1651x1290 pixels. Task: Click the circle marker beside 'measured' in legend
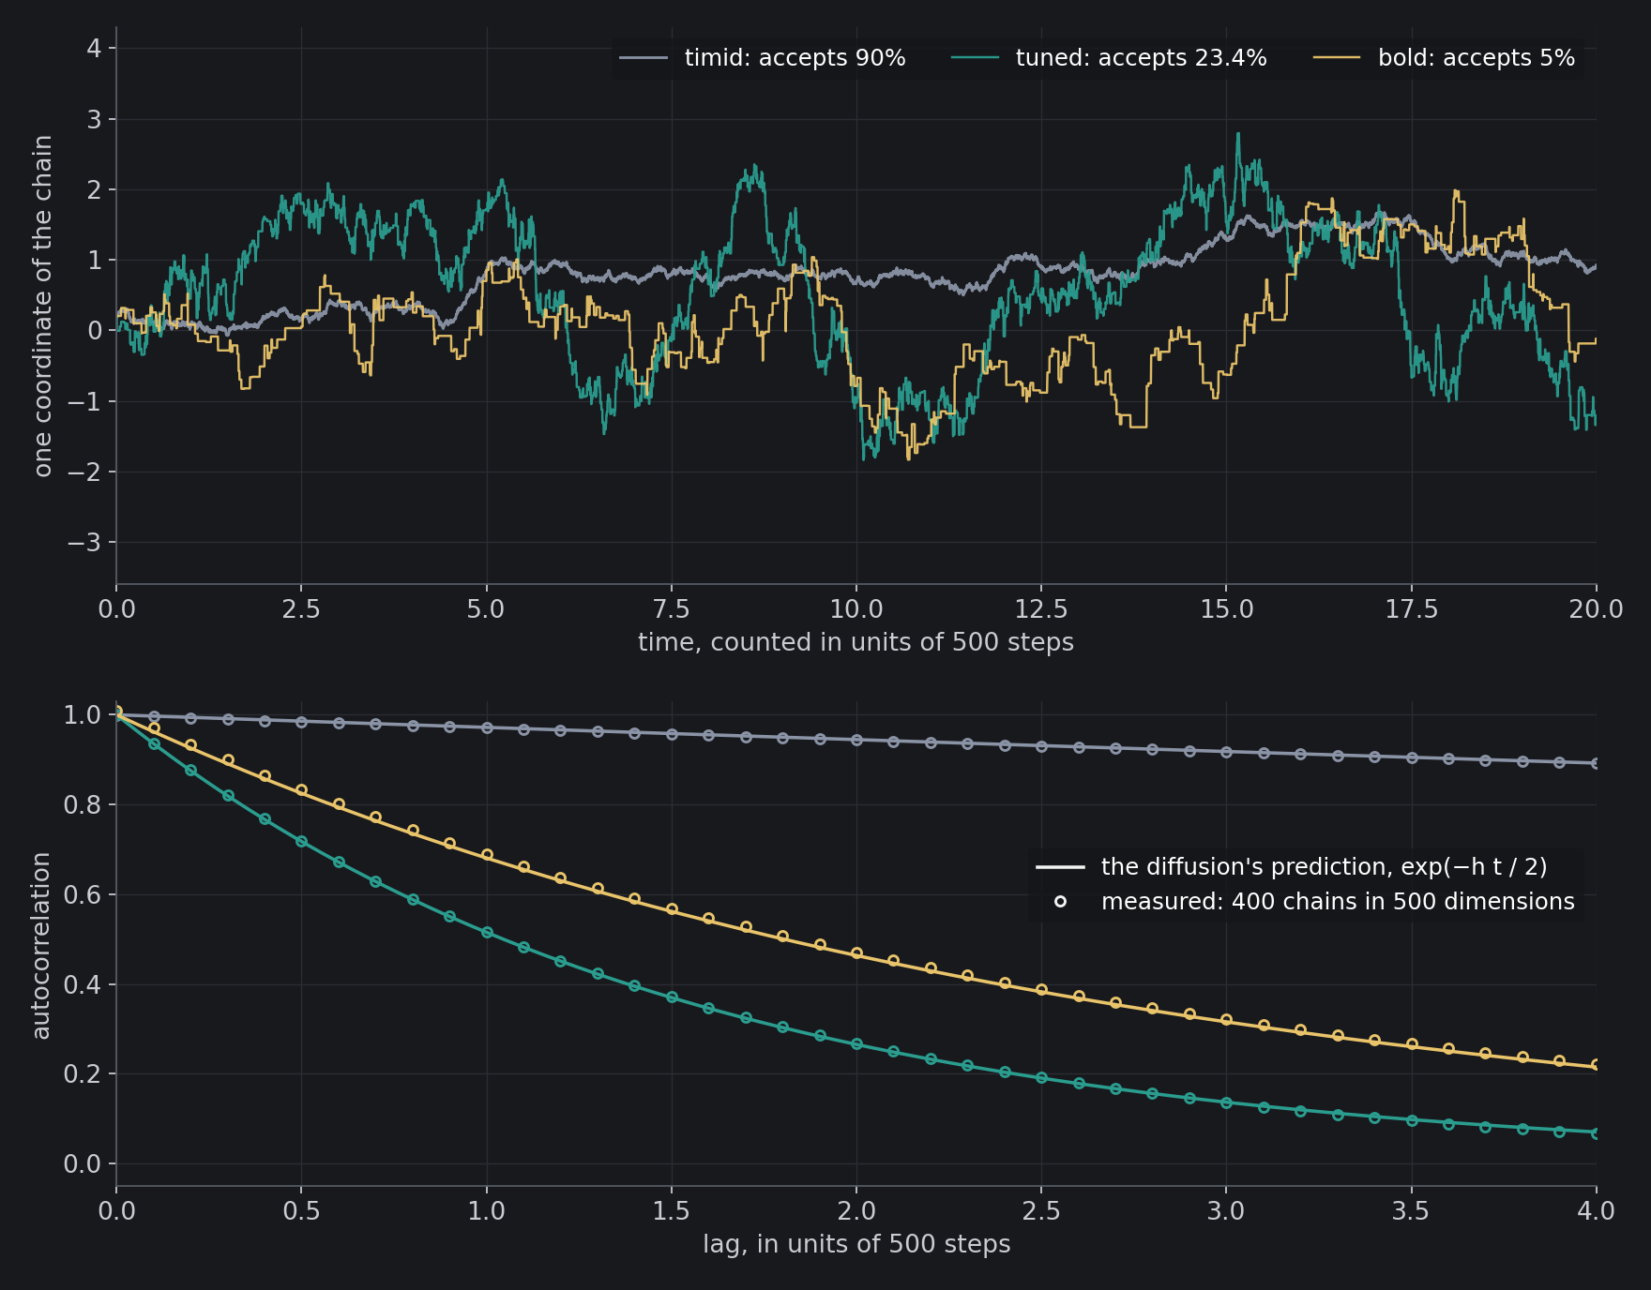1060,902
